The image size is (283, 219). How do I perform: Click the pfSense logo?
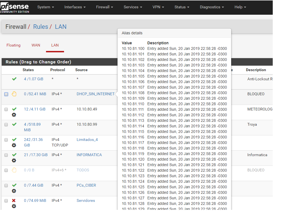pos(14,7)
